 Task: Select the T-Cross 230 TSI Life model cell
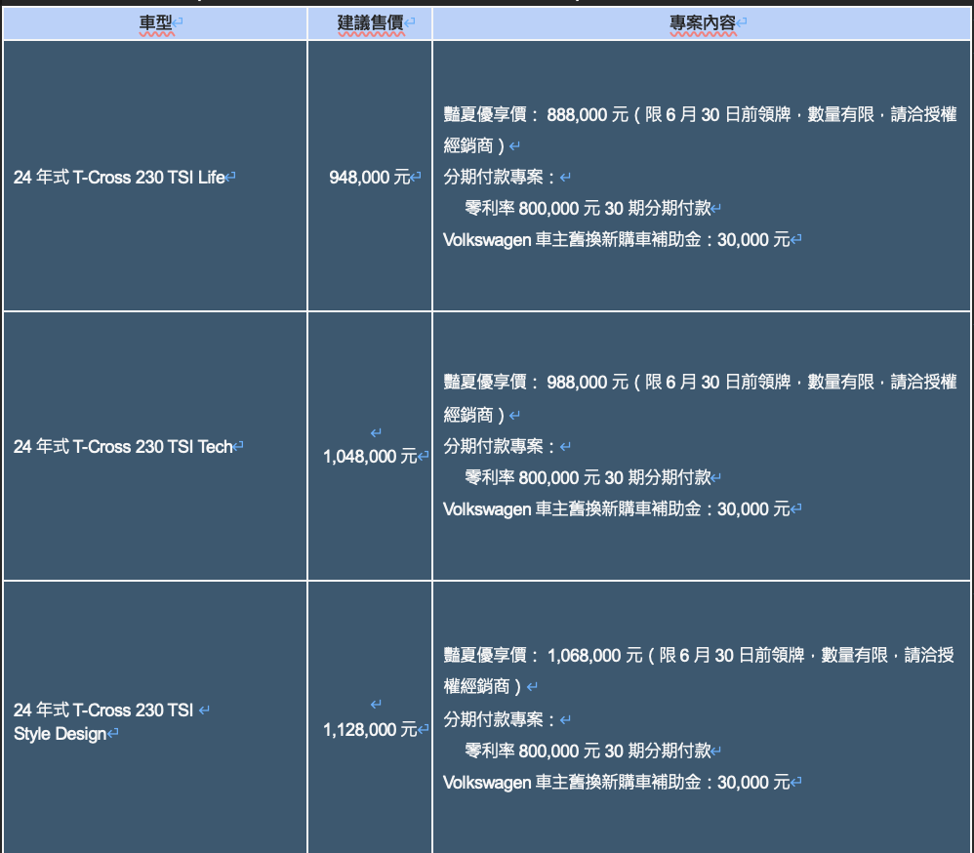[119, 178]
